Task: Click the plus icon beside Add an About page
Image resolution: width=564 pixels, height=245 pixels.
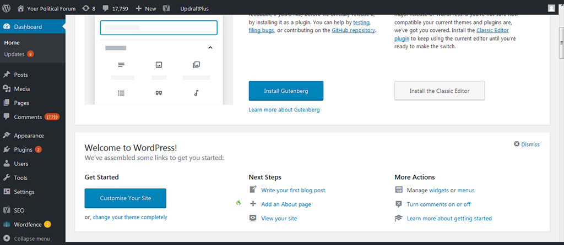Action: [253, 204]
